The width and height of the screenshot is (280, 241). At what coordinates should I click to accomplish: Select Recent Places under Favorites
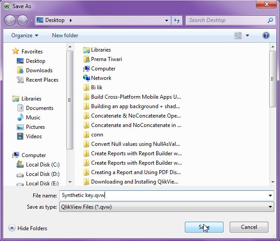(x=38, y=80)
